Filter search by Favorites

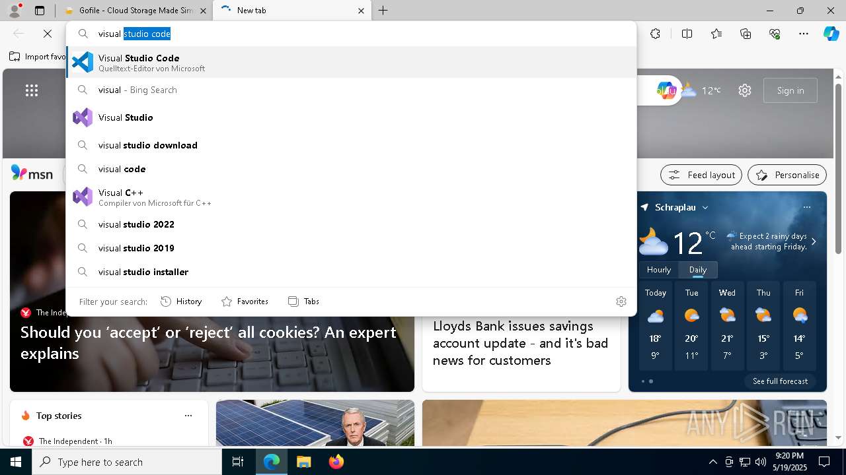245,301
